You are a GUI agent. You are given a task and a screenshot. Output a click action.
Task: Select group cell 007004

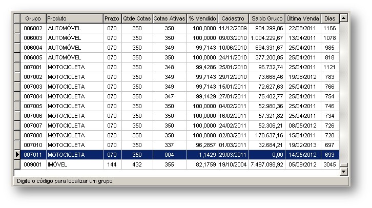click(33, 96)
